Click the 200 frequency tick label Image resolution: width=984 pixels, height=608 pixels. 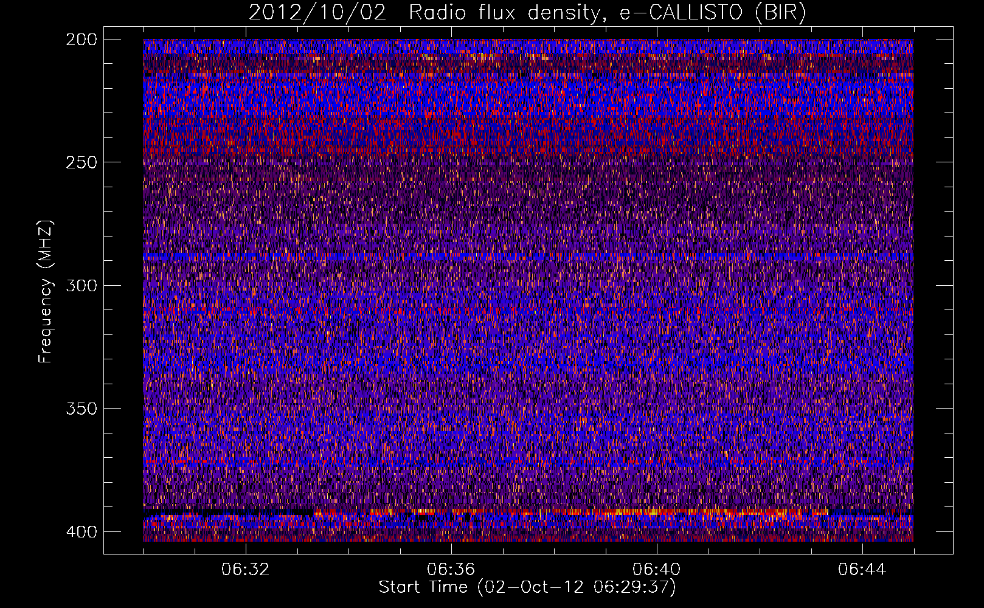(x=81, y=40)
